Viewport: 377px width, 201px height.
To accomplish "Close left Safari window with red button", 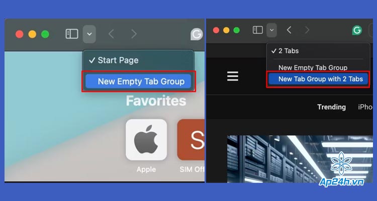I will click(x=20, y=34).
